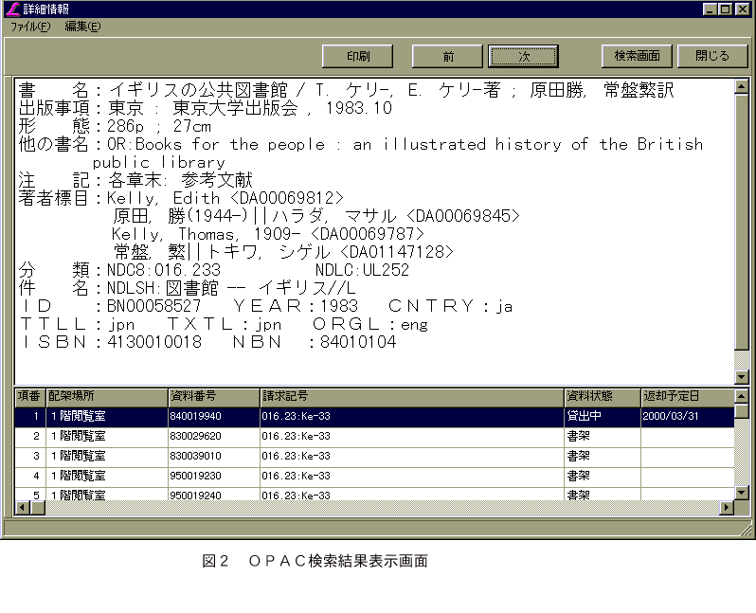Click 書架 status in row 4

[578, 476]
